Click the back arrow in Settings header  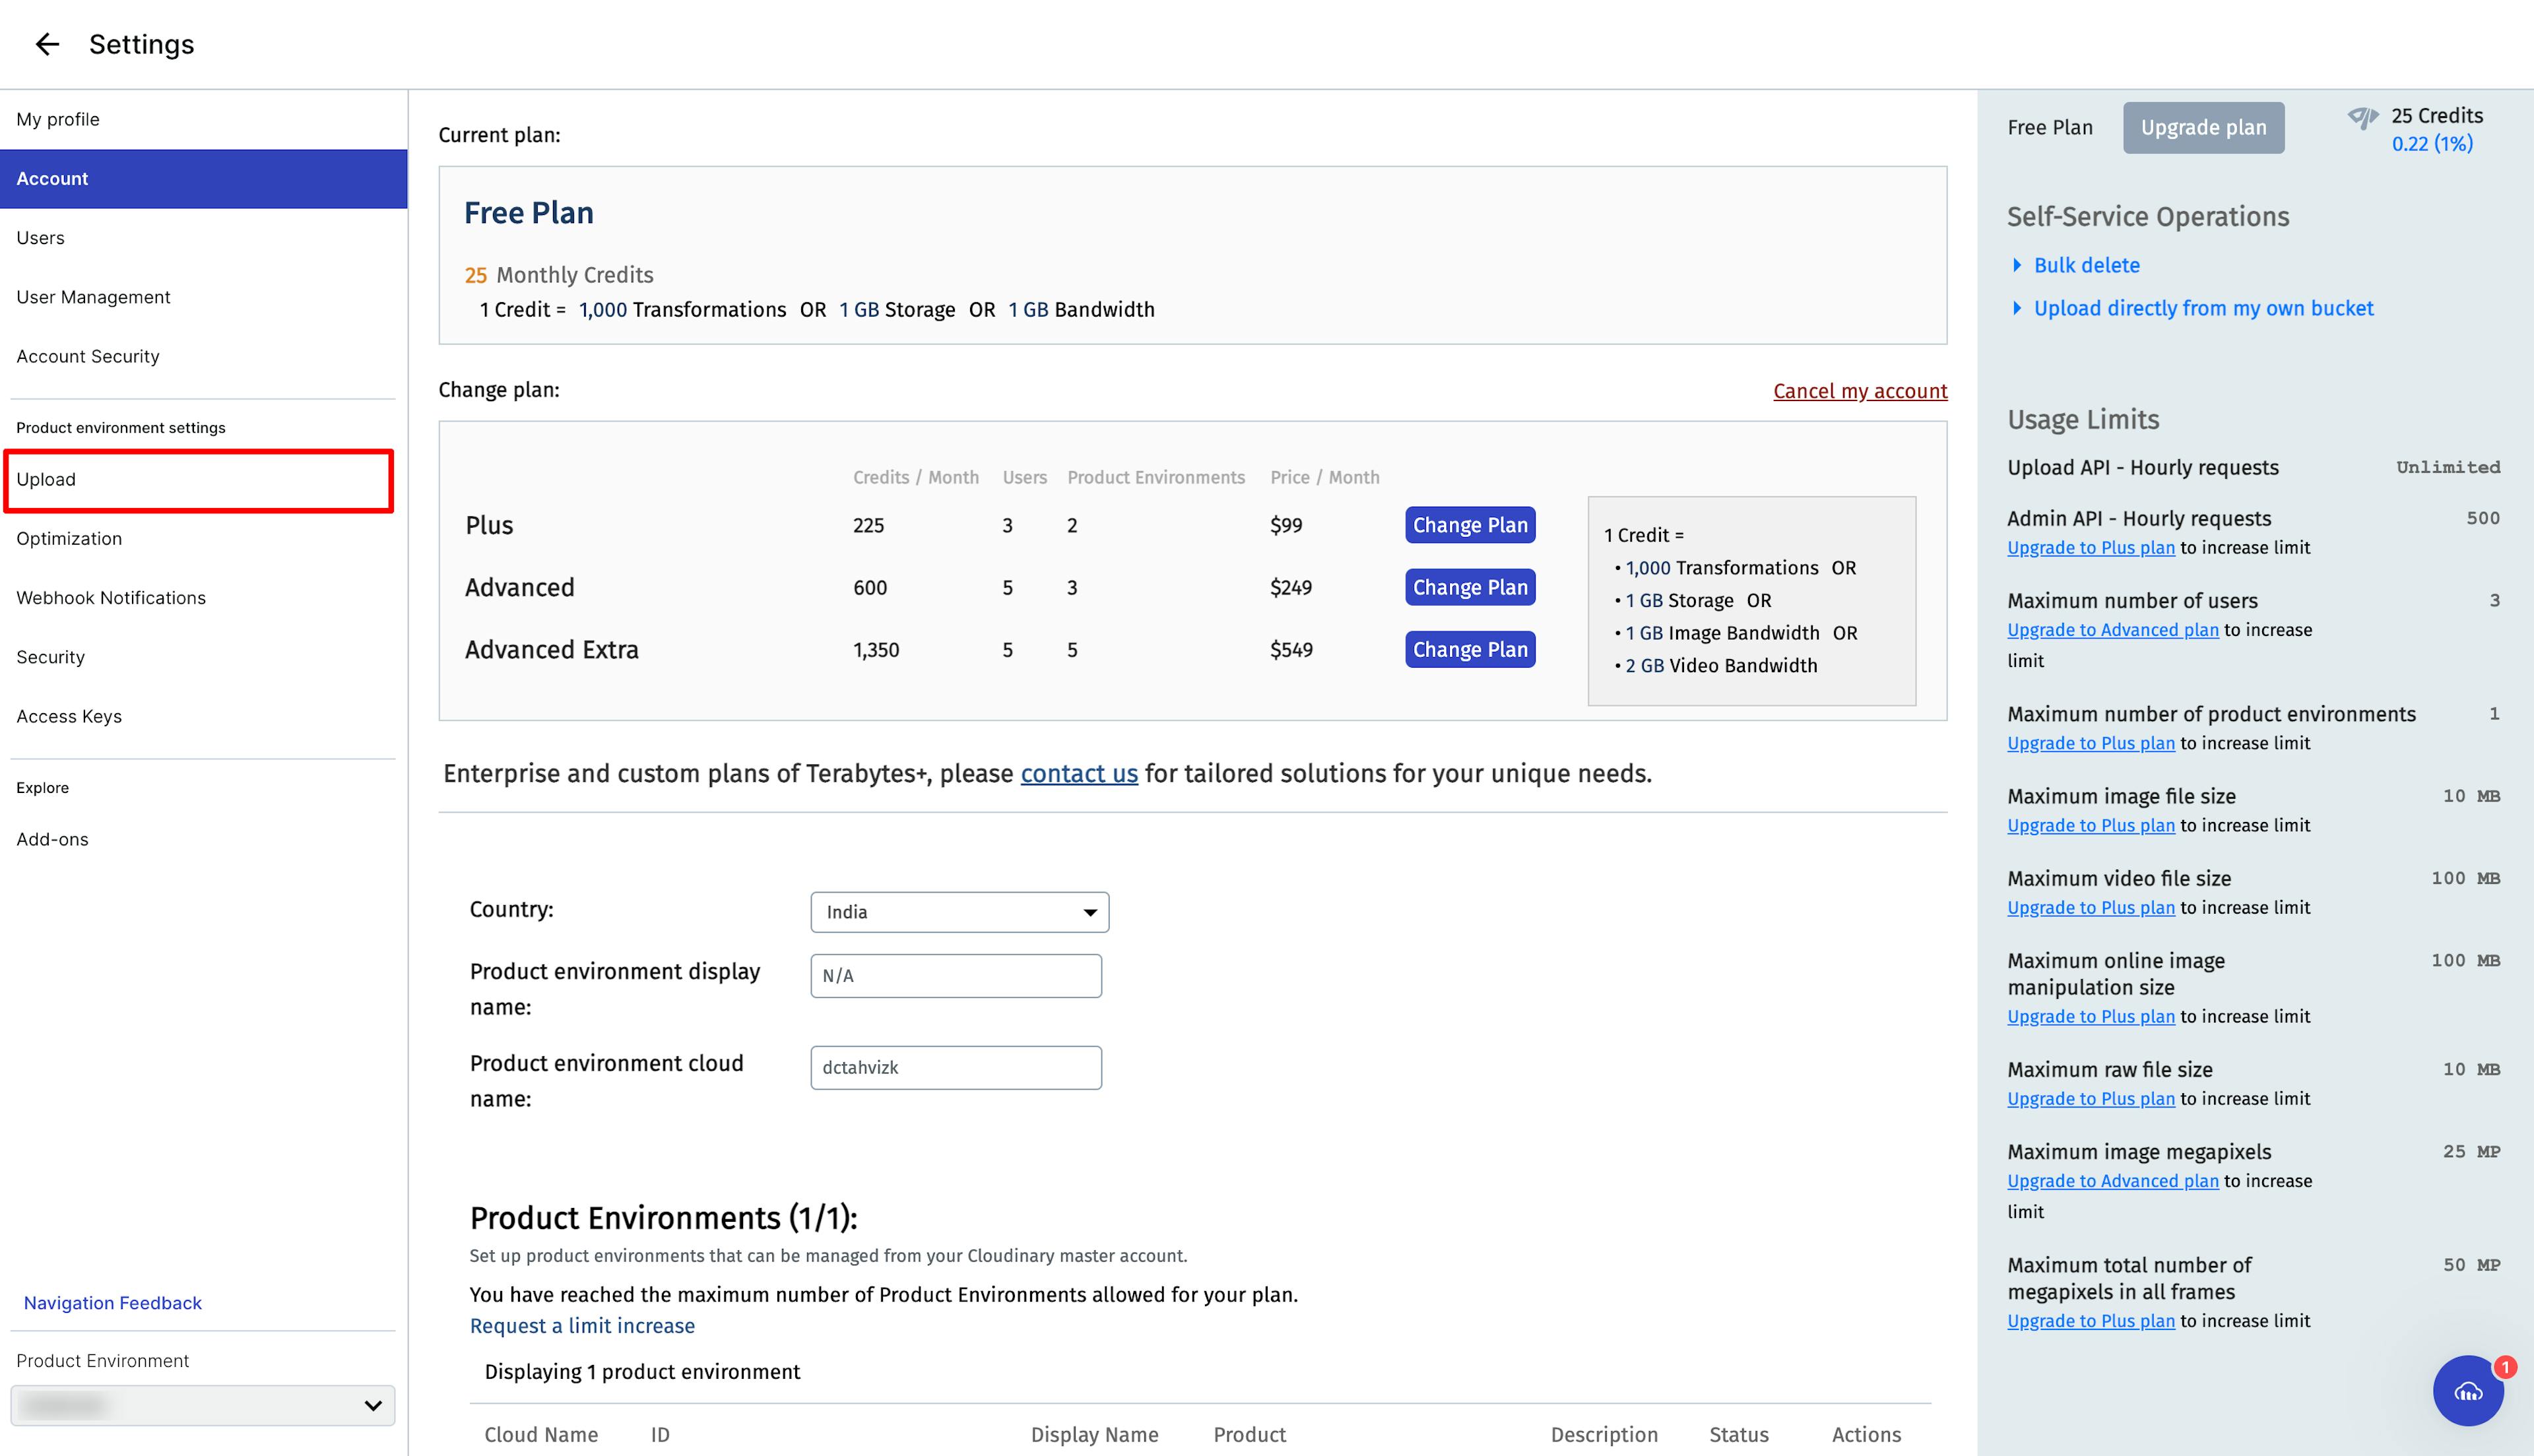click(x=46, y=42)
